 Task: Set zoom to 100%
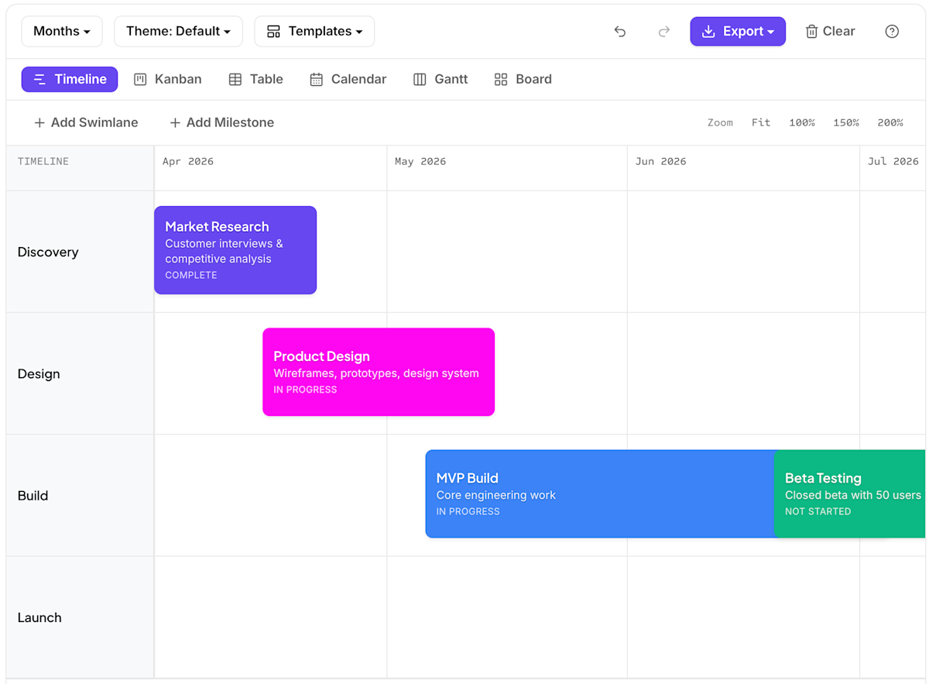802,122
